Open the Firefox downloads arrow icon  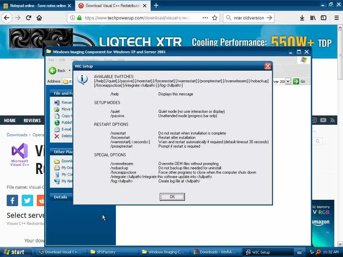pos(302,18)
